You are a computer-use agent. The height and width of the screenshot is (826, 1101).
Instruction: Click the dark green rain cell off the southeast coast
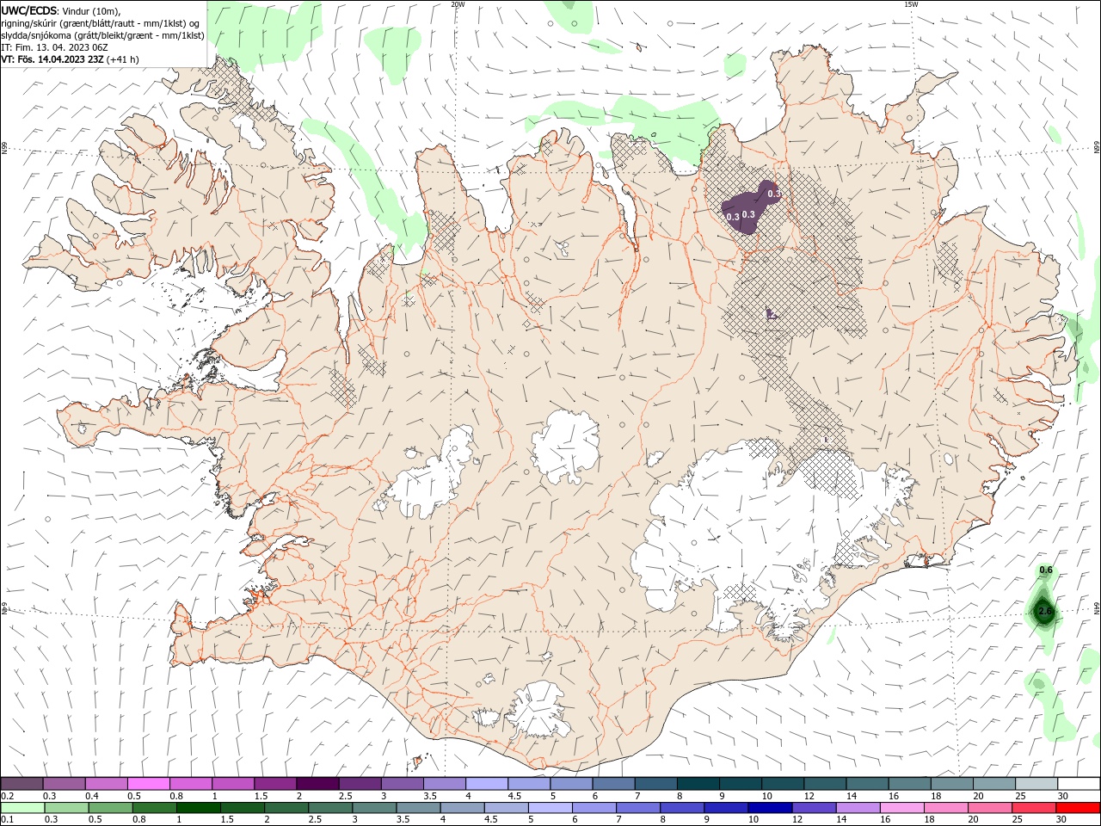coord(1043,610)
